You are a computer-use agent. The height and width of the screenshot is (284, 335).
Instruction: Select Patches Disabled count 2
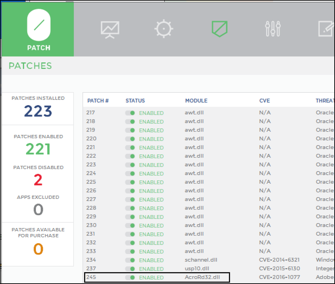tap(38, 180)
